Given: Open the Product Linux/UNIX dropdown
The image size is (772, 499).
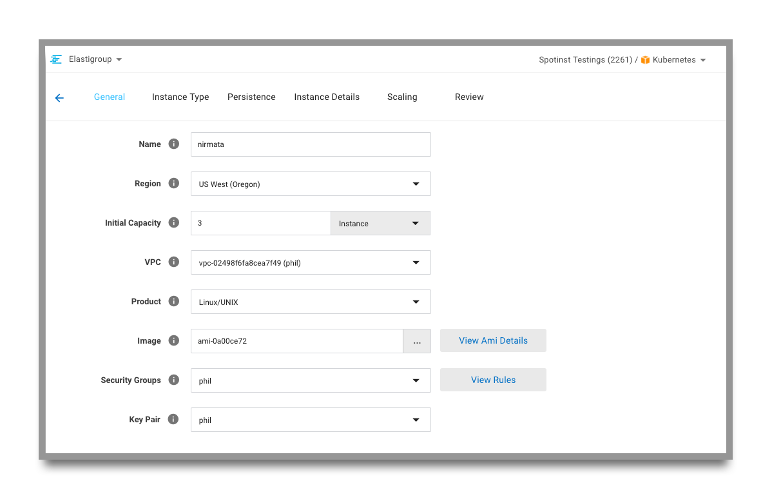Looking at the screenshot, I should [x=311, y=302].
